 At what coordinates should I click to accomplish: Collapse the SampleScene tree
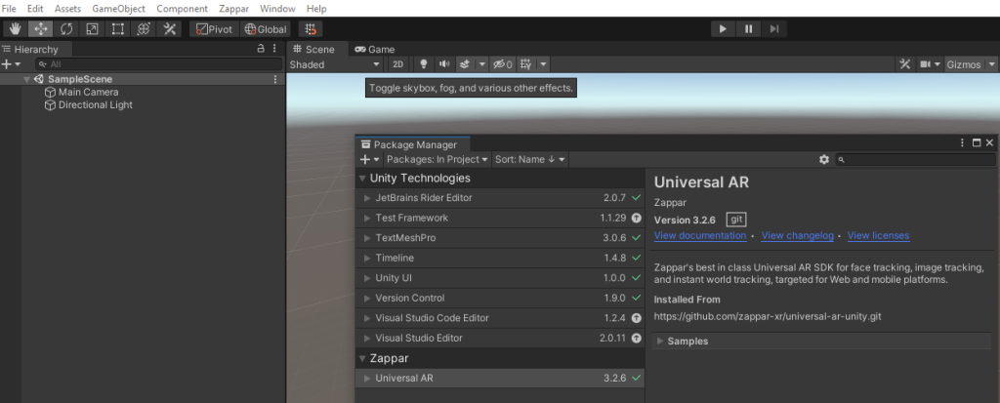pos(26,80)
